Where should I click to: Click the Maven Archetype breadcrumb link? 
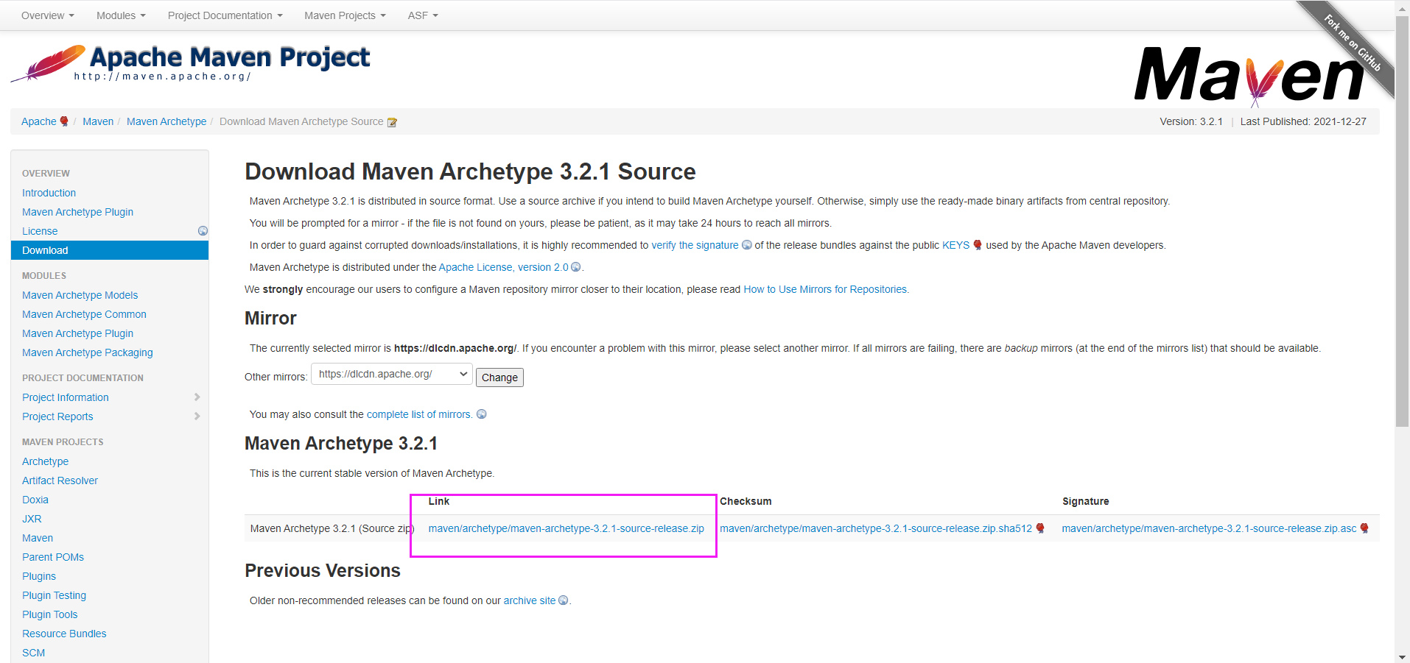166,121
